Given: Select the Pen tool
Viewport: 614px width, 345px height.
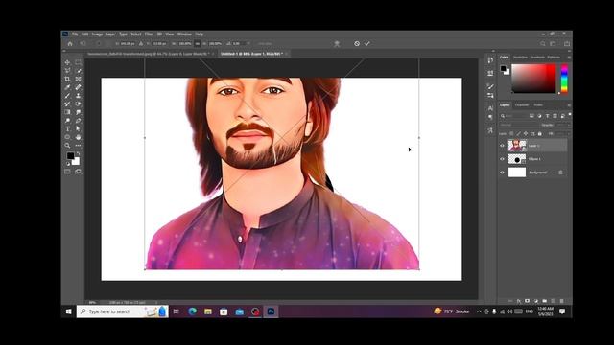Looking at the screenshot, I should [79, 121].
